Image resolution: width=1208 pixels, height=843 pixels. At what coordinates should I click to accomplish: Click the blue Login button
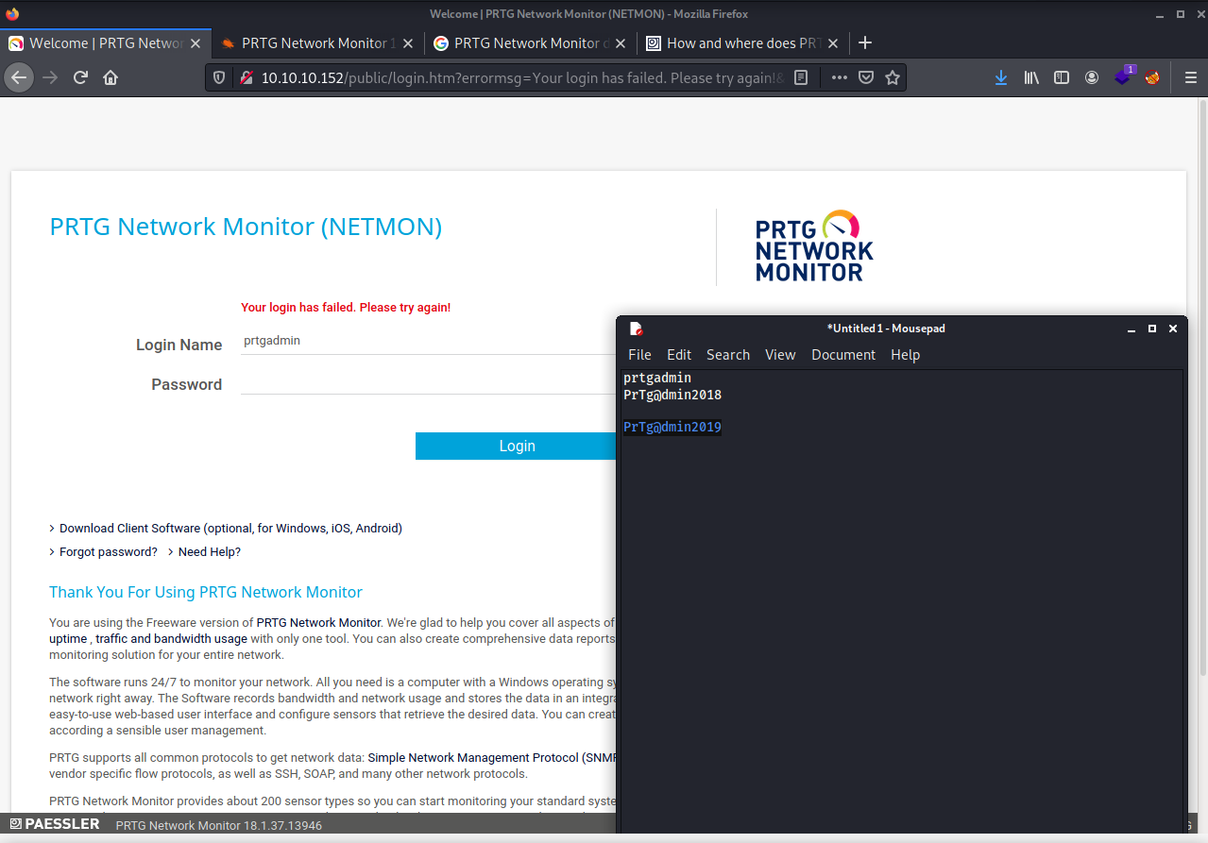pos(517,446)
